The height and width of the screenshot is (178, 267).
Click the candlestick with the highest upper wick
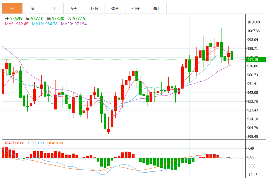[x=221, y=50]
